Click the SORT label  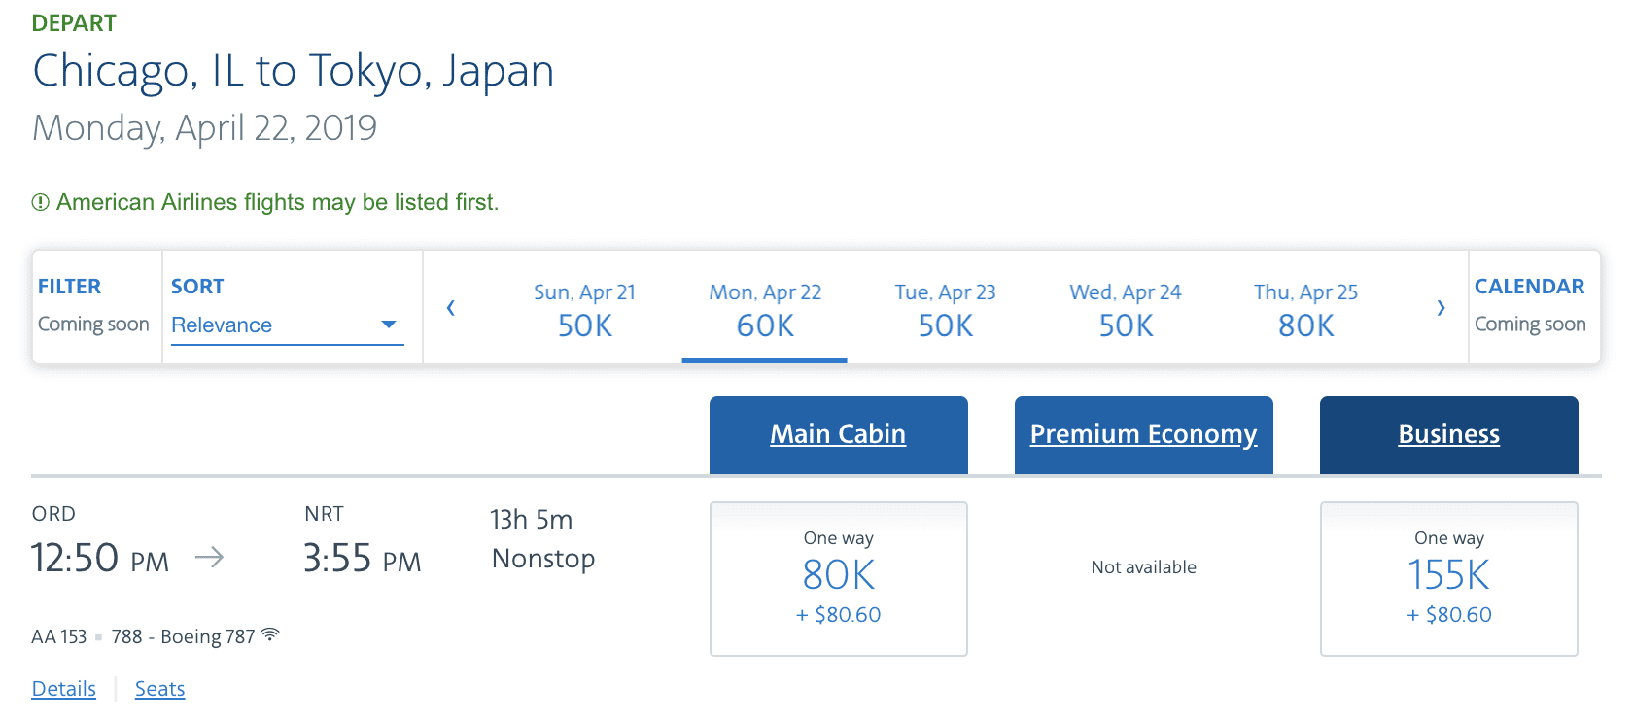click(x=197, y=287)
